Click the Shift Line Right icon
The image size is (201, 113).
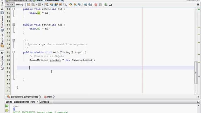pyautogui.click(x=90, y=5)
